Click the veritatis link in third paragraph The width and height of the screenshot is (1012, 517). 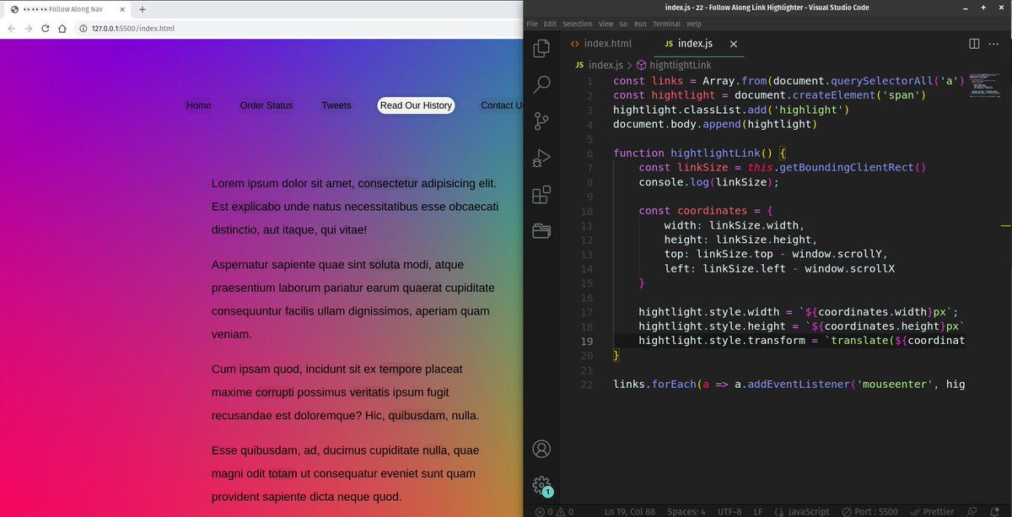point(370,392)
